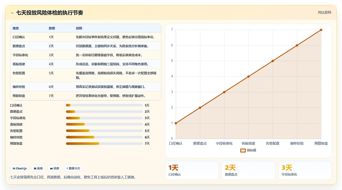Select the 看板搭建 table row cell

tap(28, 64)
